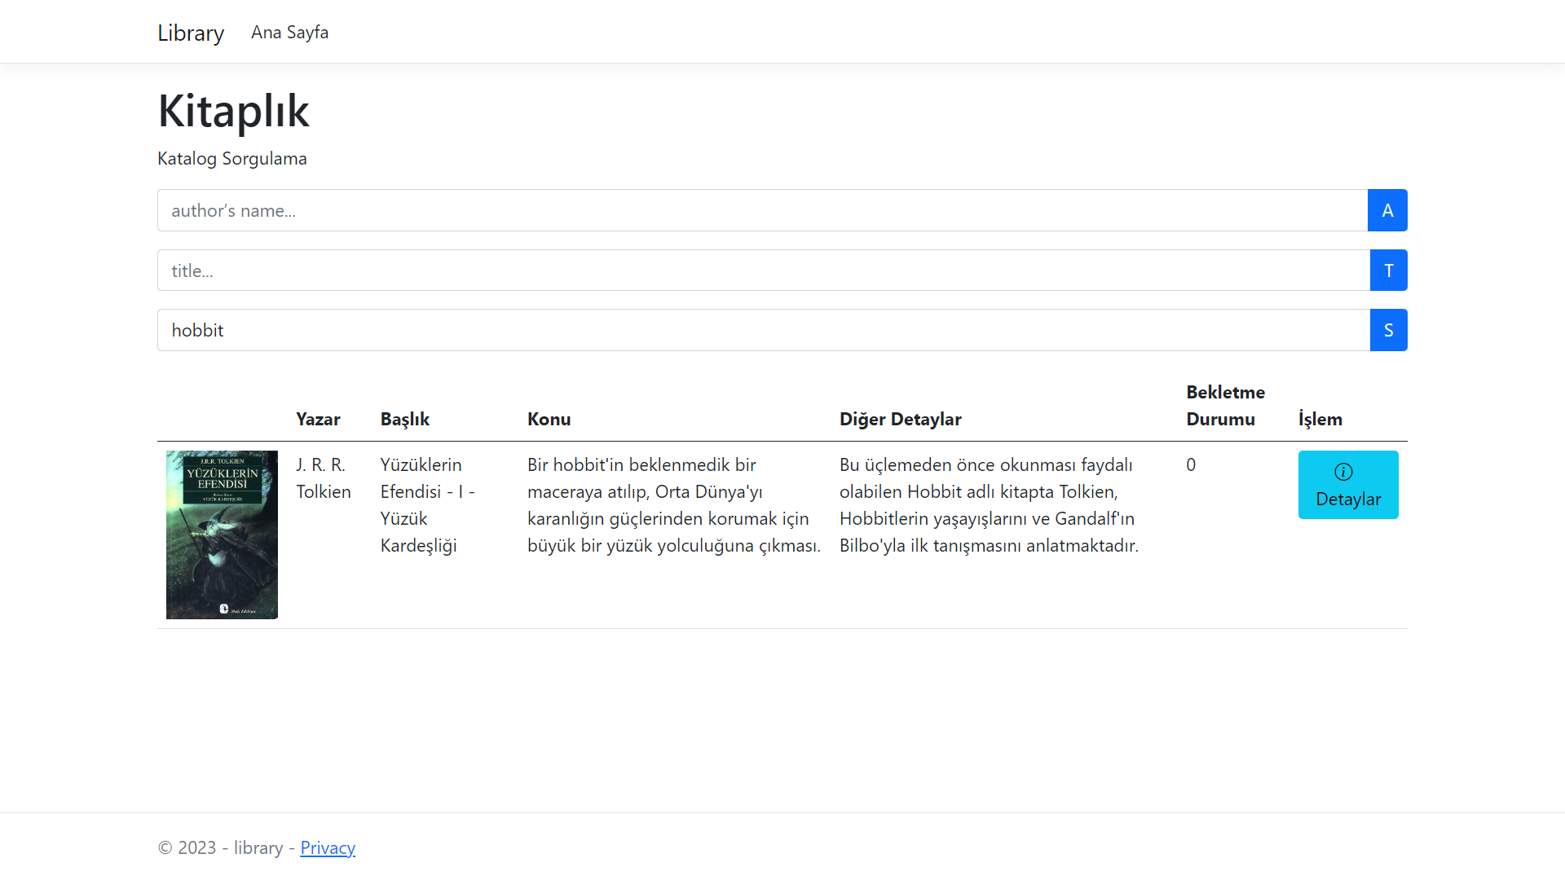Click the İşlem column header
Image resolution: width=1565 pixels, height=880 pixels.
pos(1320,419)
